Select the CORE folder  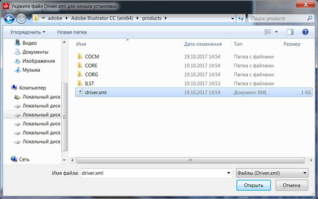[x=91, y=66]
